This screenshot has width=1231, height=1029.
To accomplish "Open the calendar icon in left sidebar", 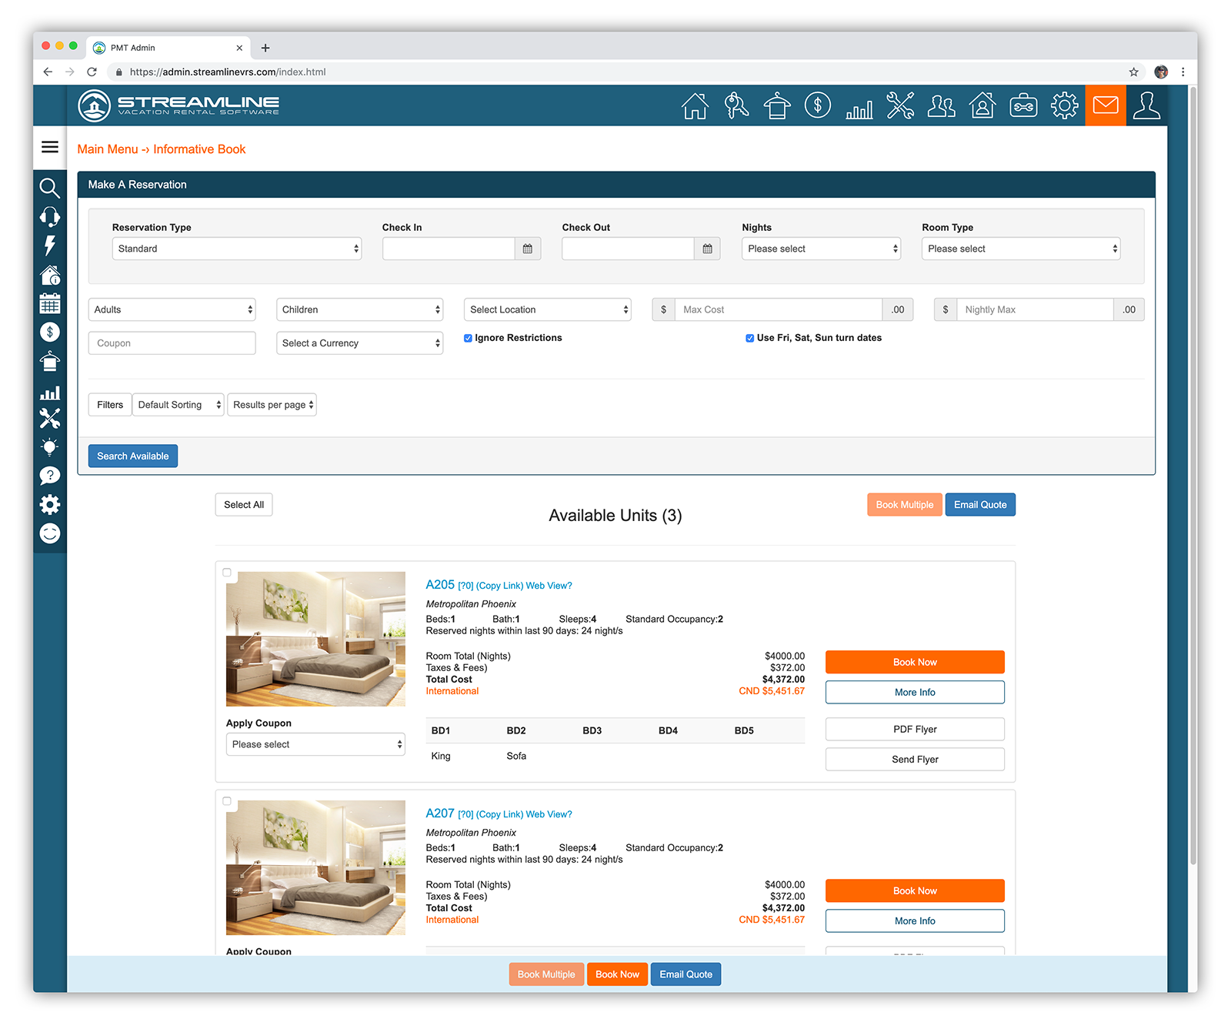I will 49,303.
